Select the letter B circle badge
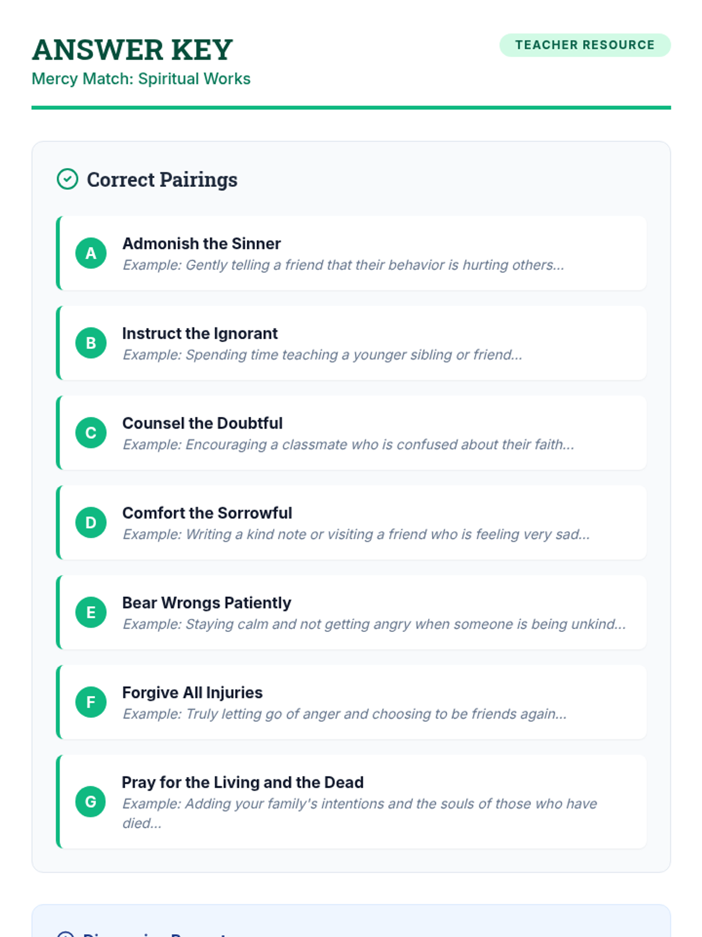Screen dimensions: 702x937 click(x=91, y=343)
